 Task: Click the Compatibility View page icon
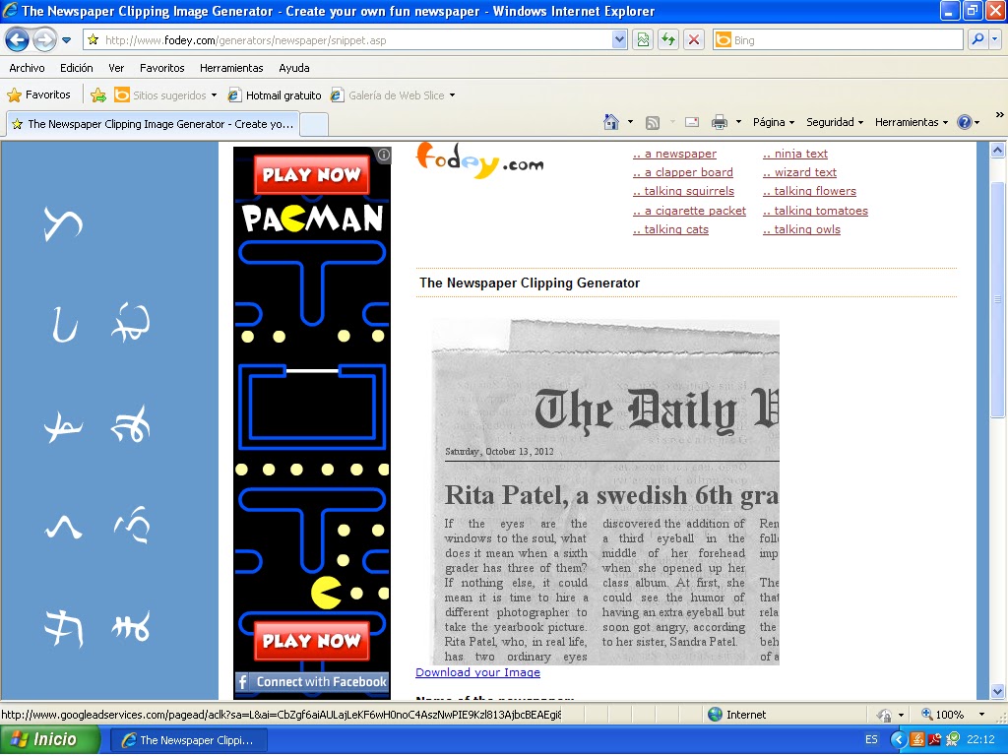pyautogui.click(x=643, y=39)
